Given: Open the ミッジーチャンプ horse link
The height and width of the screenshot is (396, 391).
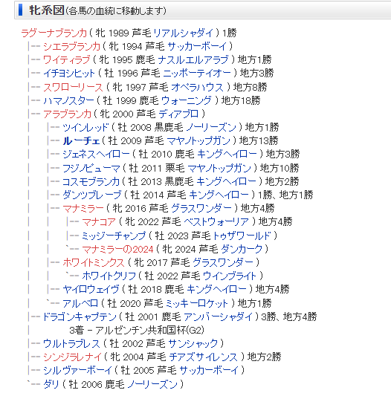Looking at the screenshot, I should point(114,236).
